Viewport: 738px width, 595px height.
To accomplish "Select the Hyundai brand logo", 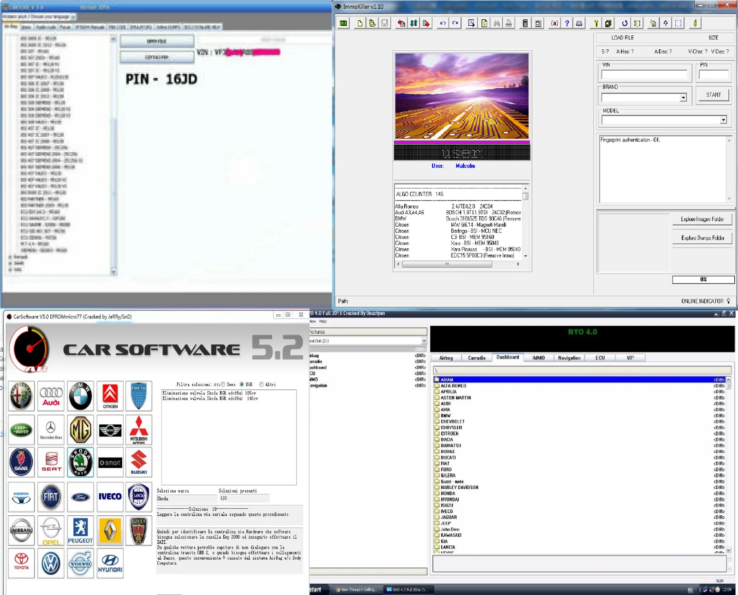I will [x=110, y=563].
